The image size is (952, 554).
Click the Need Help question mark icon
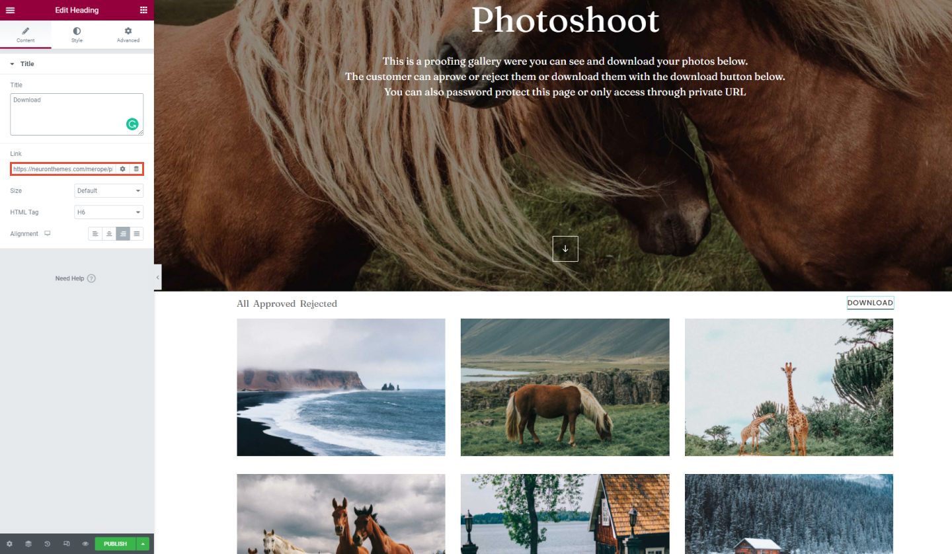pos(91,278)
